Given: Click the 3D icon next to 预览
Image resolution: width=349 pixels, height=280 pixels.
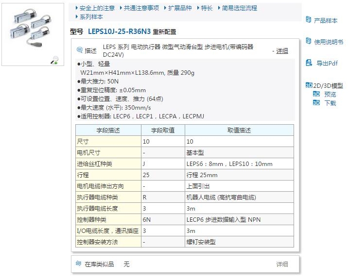Looking at the screenshot, I should tap(316, 94).
